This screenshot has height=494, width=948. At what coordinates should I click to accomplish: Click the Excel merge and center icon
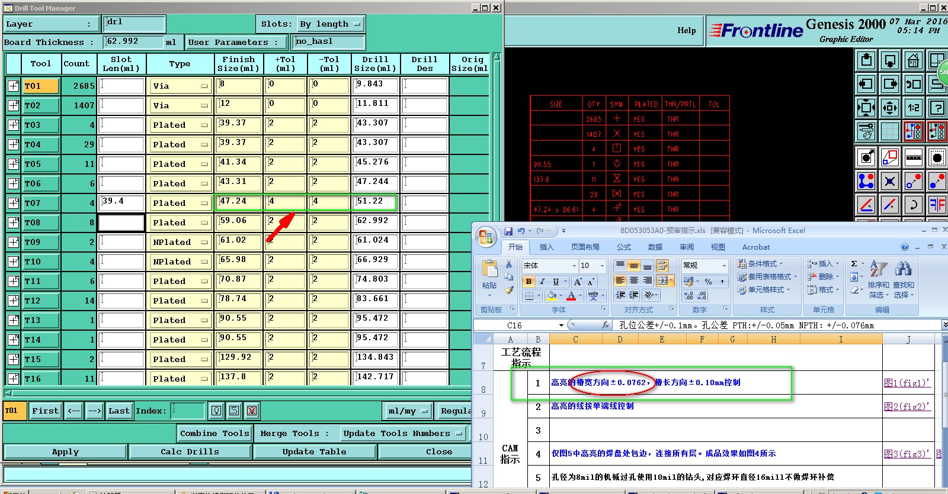coord(663,280)
